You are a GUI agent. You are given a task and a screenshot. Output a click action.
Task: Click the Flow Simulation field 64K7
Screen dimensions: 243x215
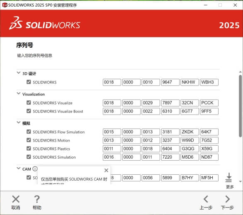(x=209, y=132)
